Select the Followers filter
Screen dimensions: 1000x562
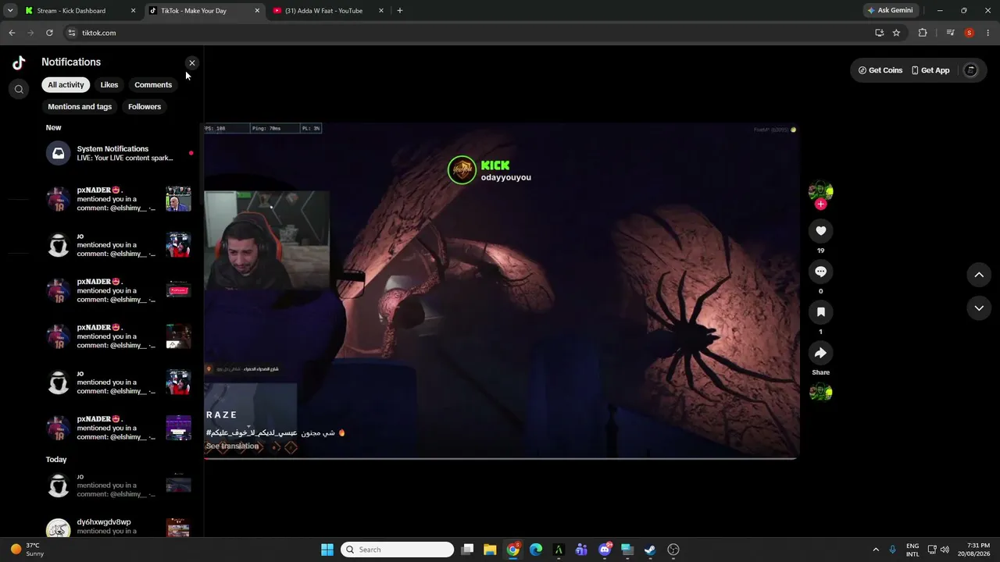point(145,107)
